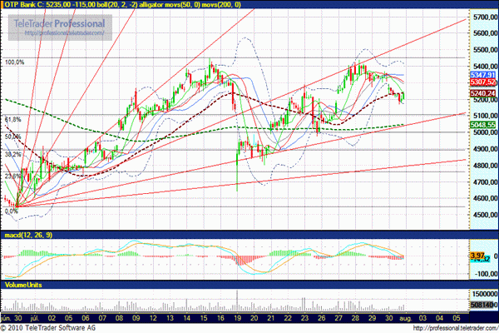Select the 38,2% Fibonacci level label
Image resolution: width=499 pixels, height=333 pixels.
click(x=12, y=155)
